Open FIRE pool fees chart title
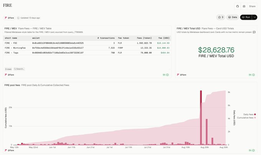Viewport: 261px width, 155px height. click(12, 85)
